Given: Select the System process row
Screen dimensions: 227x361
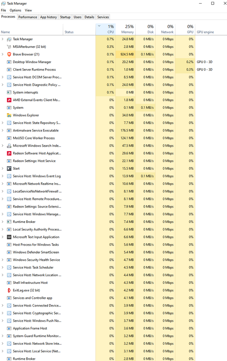Looking at the screenshot, I should click(x=113, y=107).
